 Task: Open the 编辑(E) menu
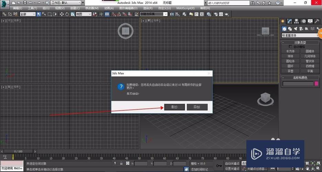[18, 8]
